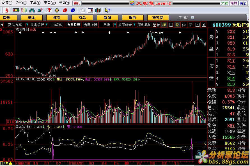The height and width of the screenshot is (166, 250).
Task: Expand the 多图组合 dropdown arrow
Action: [x=134, y=25]
